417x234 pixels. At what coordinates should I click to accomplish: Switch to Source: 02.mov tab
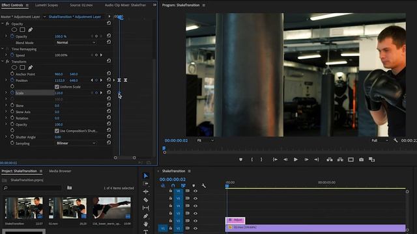81,5
